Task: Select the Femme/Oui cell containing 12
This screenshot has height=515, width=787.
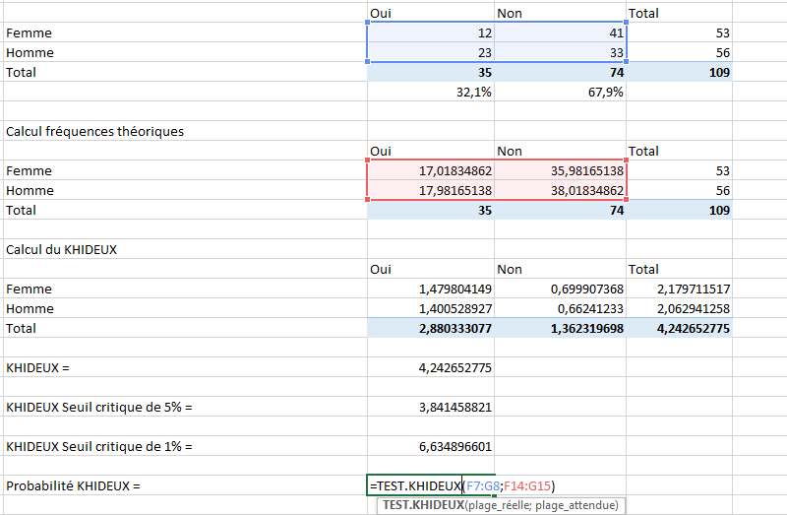Action: point(431,32)
